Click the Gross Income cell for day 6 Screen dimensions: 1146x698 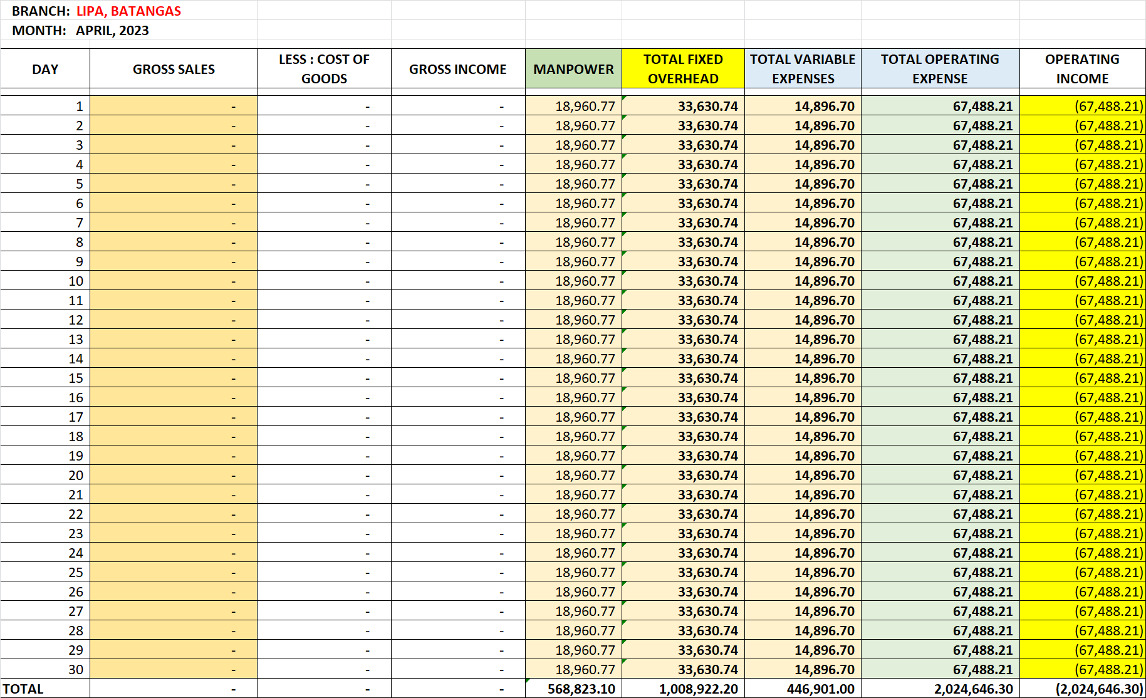(x=458, y=203)
